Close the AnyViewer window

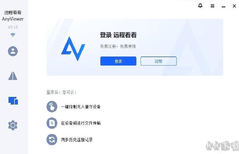(234, 6)
